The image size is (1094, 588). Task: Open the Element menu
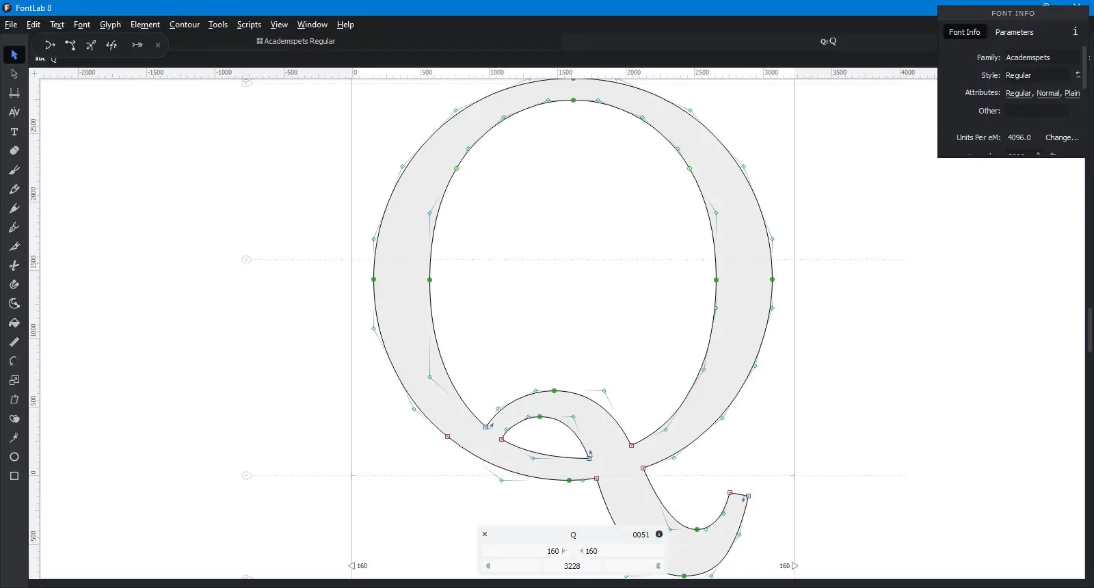pos(145,25)
